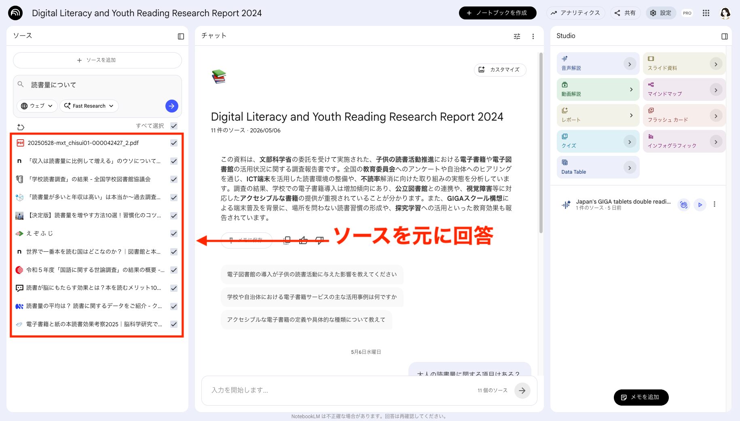Play the GIGA tablets audio overview
The height and width of the screenshot is (421, 740).
(x=700, y=205)
